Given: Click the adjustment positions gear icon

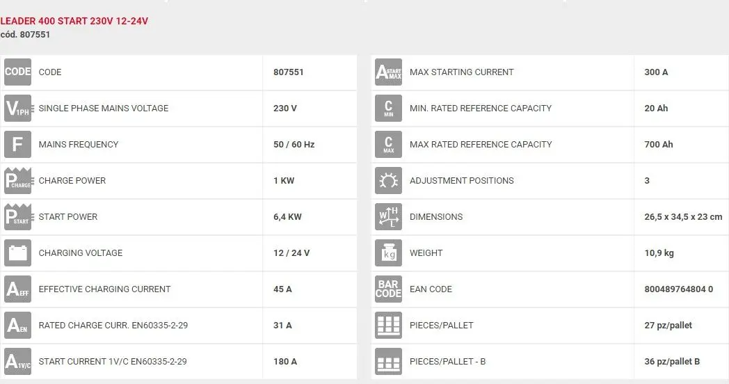Looking at the screenshot, I should (x=389, y=181).
